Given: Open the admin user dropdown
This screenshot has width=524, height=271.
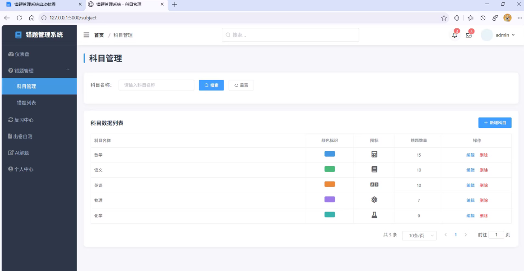Looking at the screenshot, I should pyautogui.click(x=505, y=35).
